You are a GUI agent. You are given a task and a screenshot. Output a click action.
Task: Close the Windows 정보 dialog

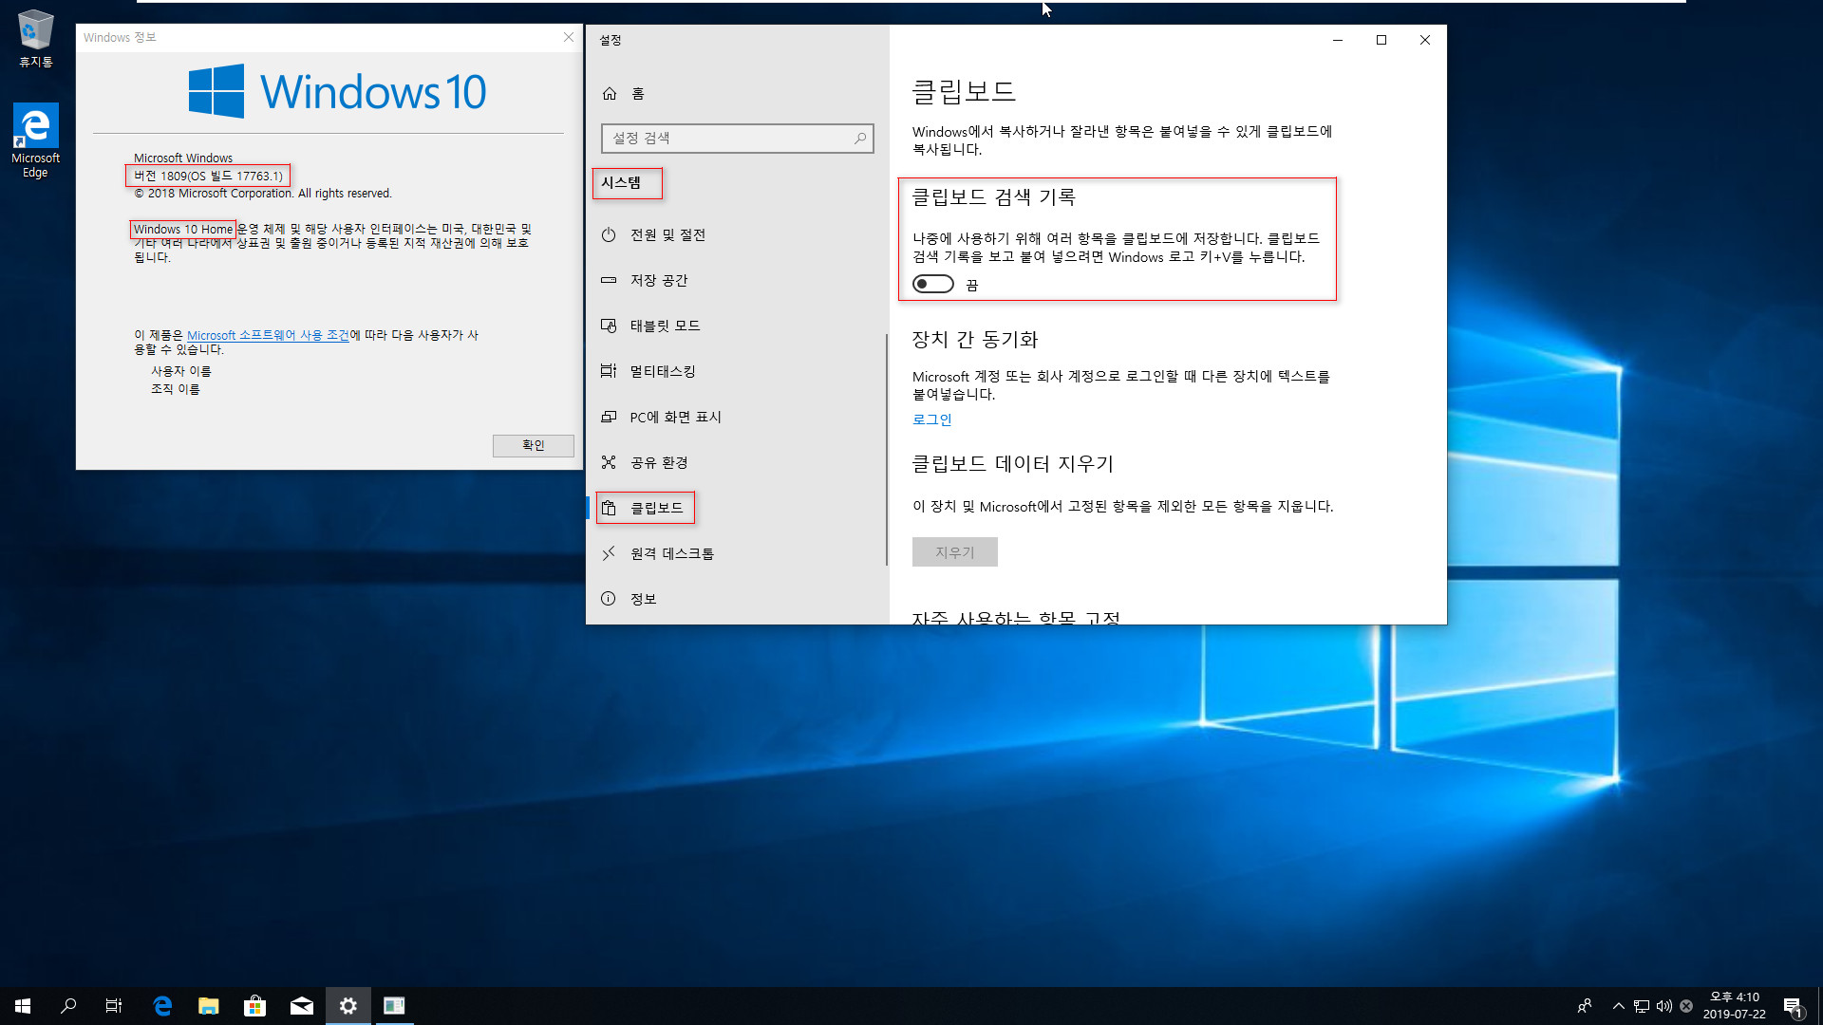[568, 37]
